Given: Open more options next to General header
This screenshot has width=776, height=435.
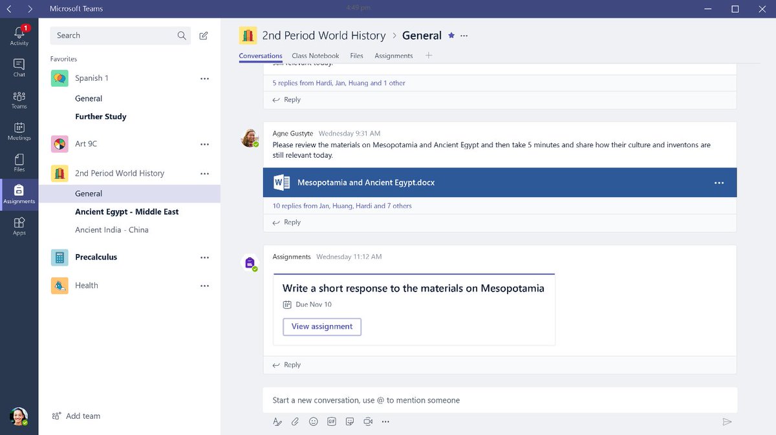Looking at the screenshot, I should click(x=464, y=36).
